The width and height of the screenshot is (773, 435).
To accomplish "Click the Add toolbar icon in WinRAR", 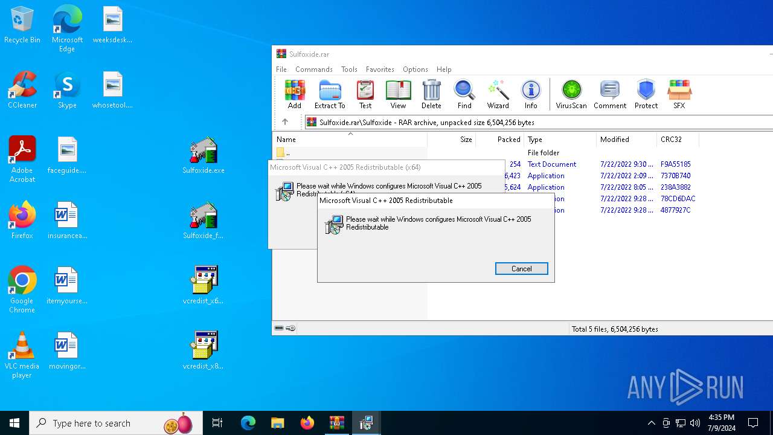I will (295, 94).
